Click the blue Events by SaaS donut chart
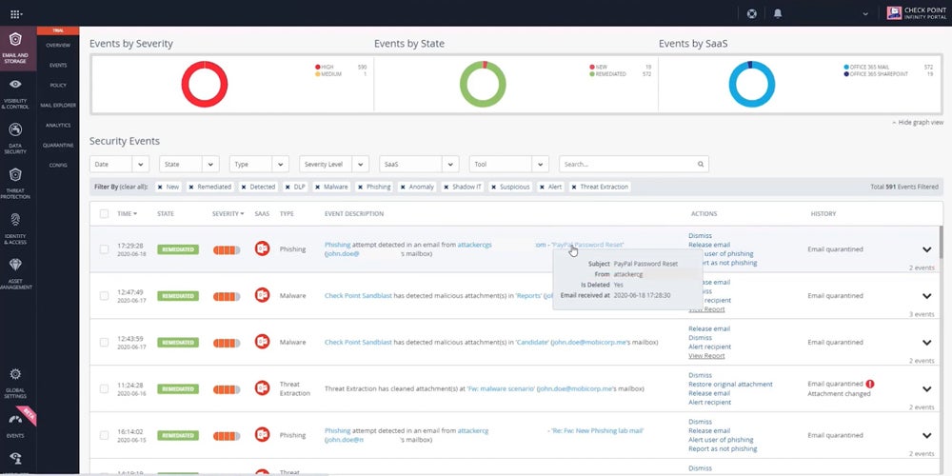 point(752,84)
